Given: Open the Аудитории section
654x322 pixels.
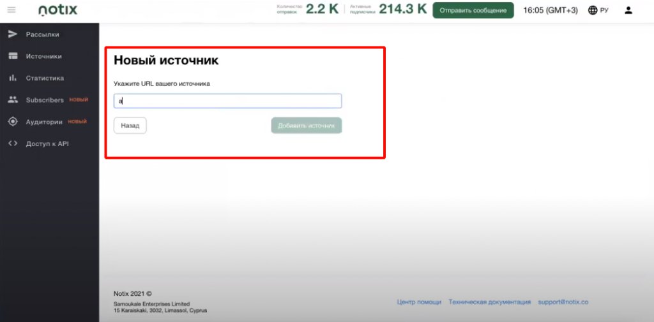Looking at the screenshot, I should (x=44, y=122).
